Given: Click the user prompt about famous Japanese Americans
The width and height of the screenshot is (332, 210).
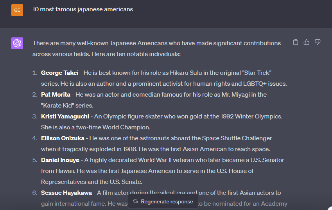Looking at the screenshot, I should coord(83,9).
